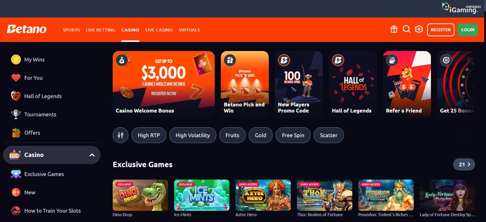This screenshot has width=486, height=222.
Task: Select Exclusive Games diamond item
Action: (38, 174)
